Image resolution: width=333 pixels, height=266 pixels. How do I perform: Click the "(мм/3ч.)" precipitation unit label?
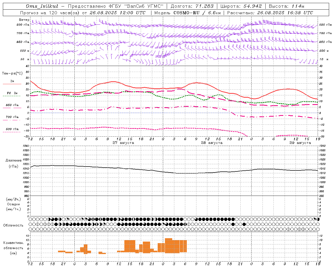[x=14, y=199]
